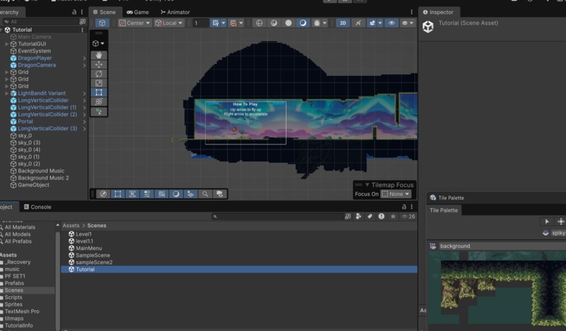The image size is (566, 331).
Task: Switch to the Animator tab
Action: (x=175, y=12)
